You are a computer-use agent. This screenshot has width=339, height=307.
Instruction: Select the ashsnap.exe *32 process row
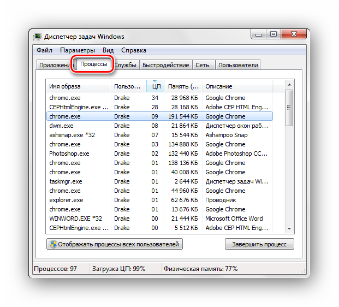click(x=159, y=135)
